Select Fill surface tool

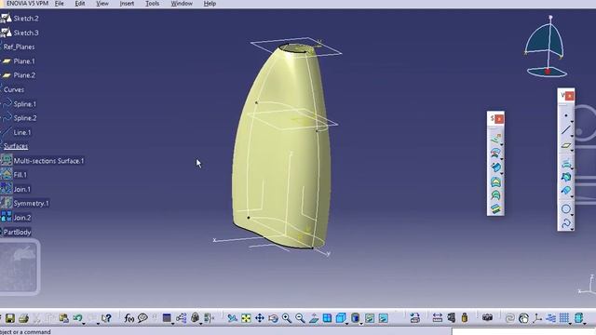click(495, 181)
